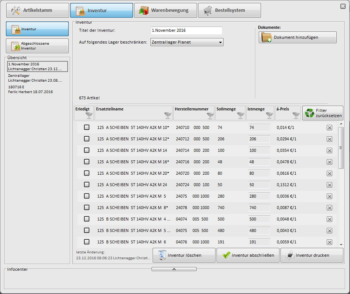Click the filter funnel in Sollmenge column
This screenshot has height=294, width=350.
click(241, 116)
